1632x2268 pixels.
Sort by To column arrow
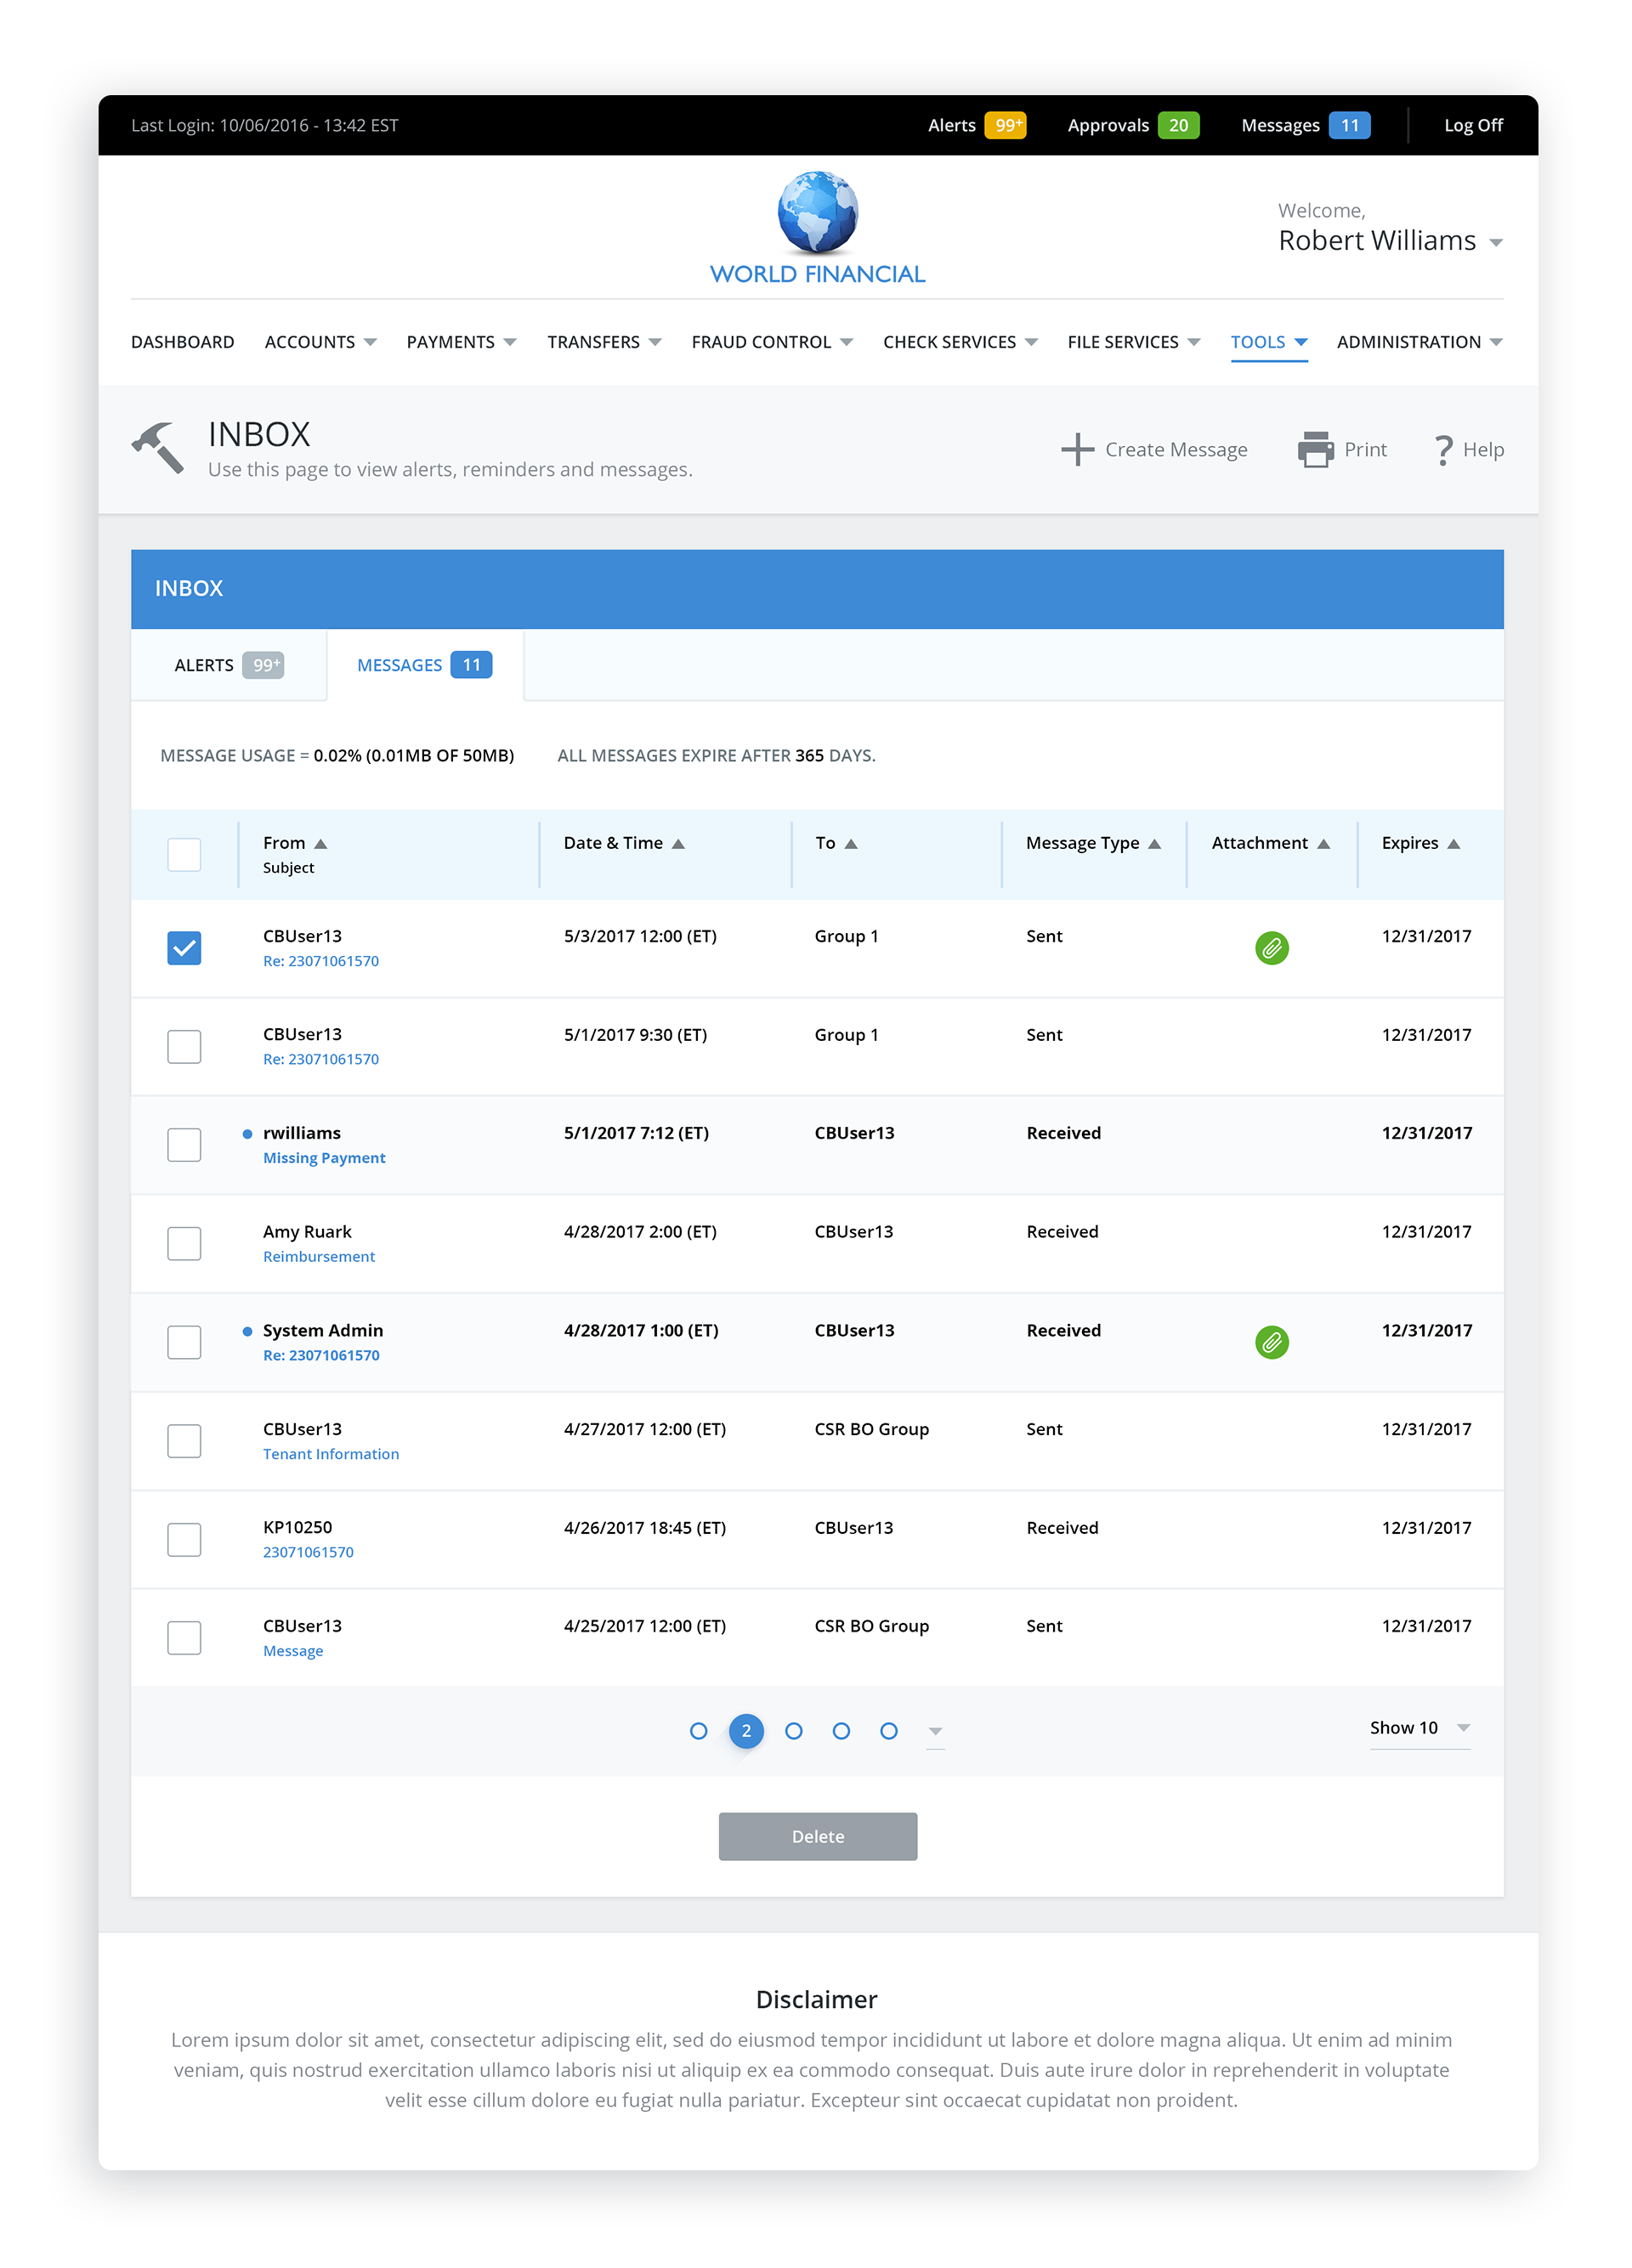coord(850,843)
